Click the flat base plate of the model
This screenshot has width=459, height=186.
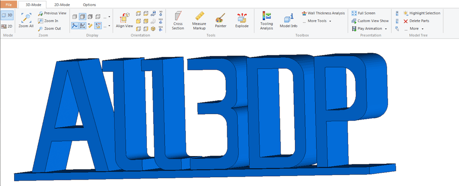205,175
